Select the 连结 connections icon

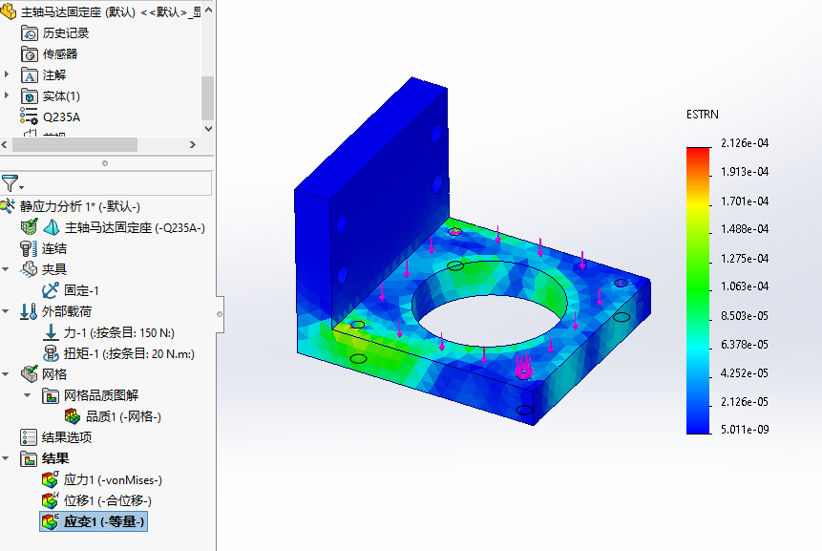pyautogui.click(x=29, y=248)
